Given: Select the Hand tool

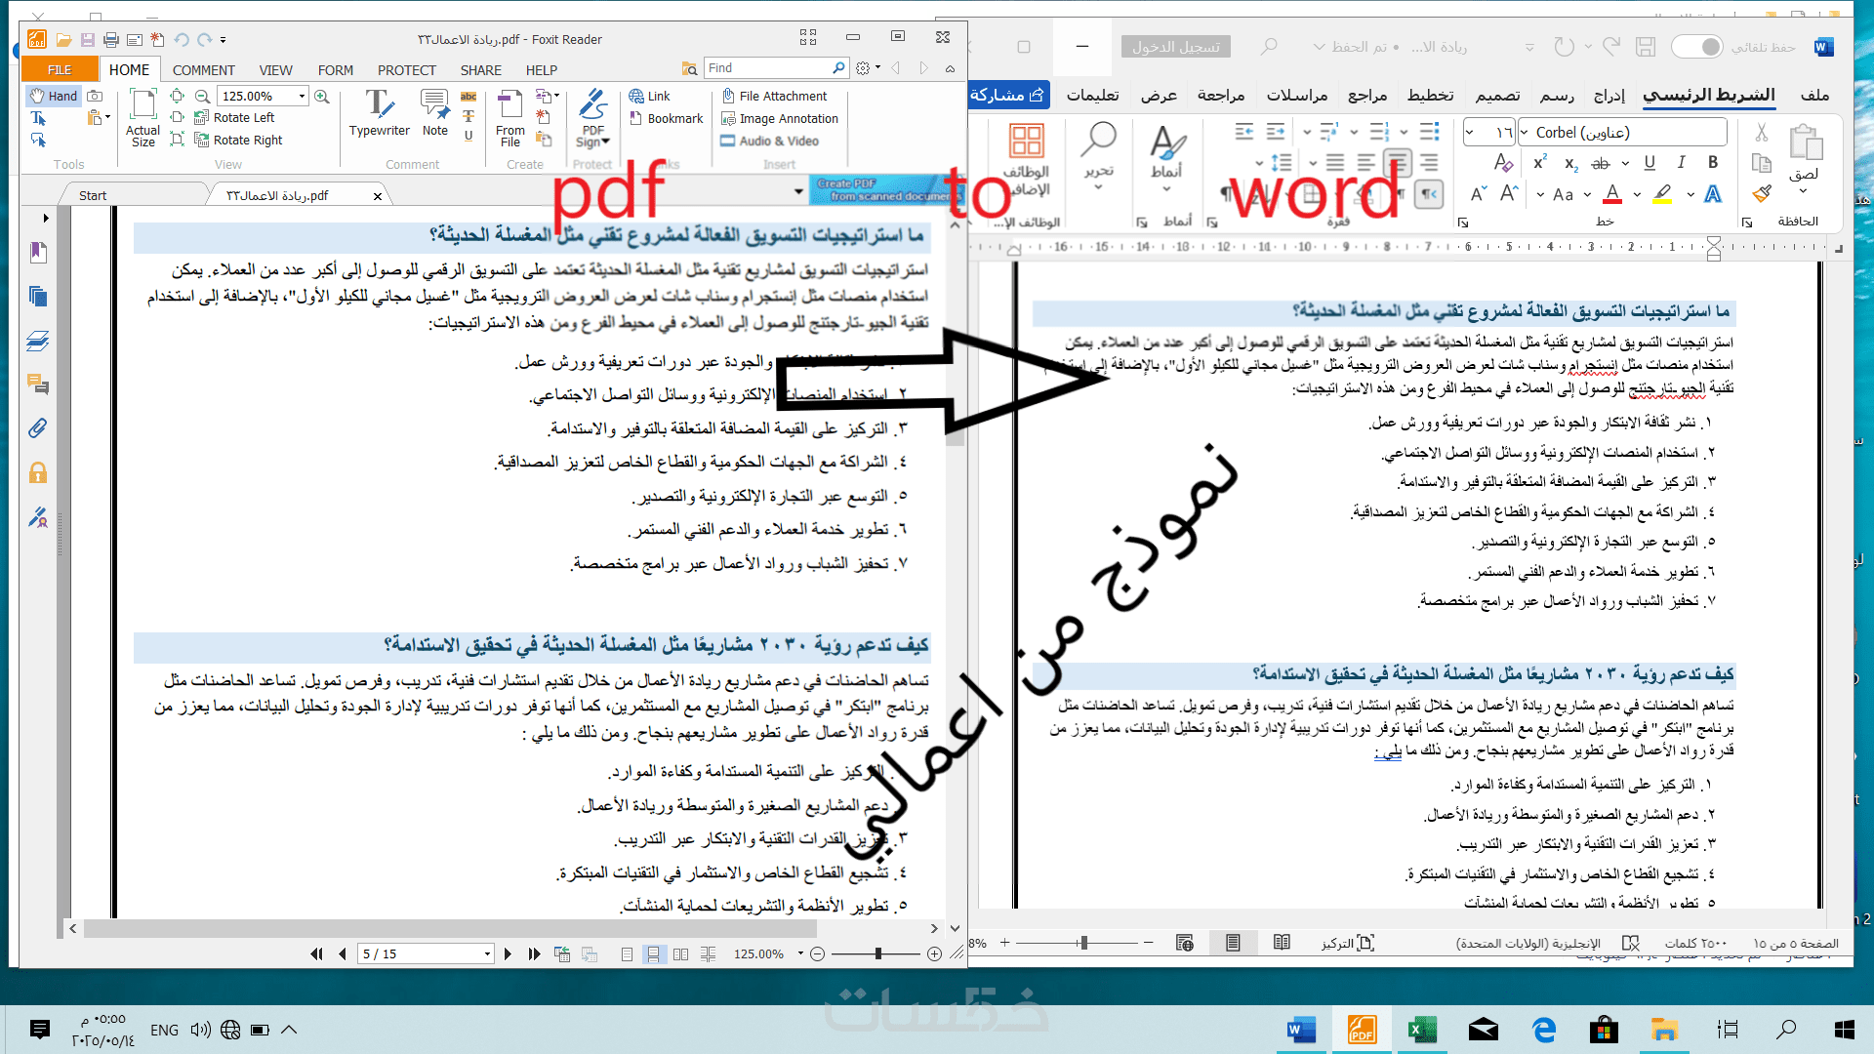Looking at the screenshot, I should point(54,96).
